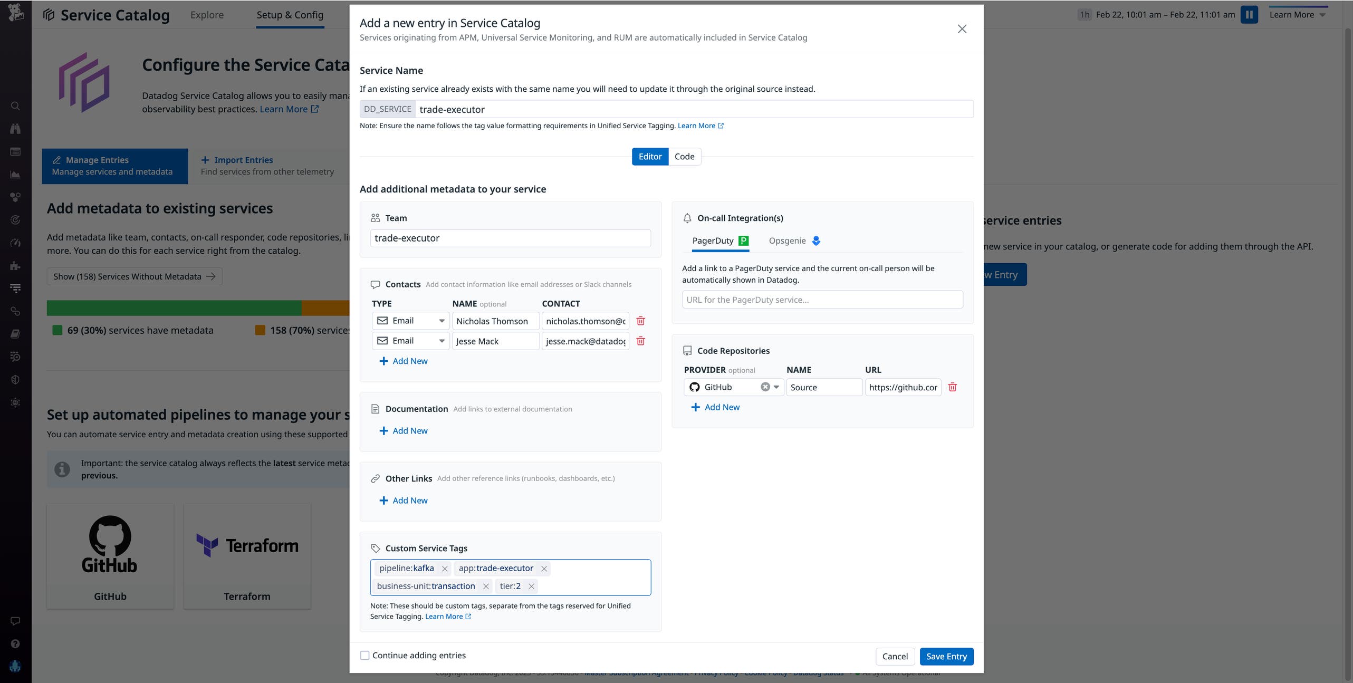Image resolution: width=1353 pixels, height=683 pixels.
Task: Switch to the Opsgenie on-call tab
Action: coord(794,241)
